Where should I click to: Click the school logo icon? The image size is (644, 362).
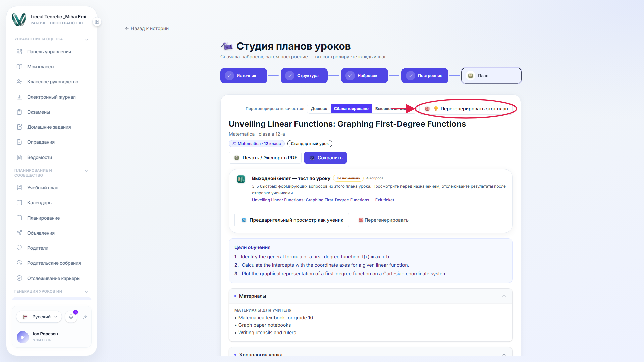coord(19,20)
